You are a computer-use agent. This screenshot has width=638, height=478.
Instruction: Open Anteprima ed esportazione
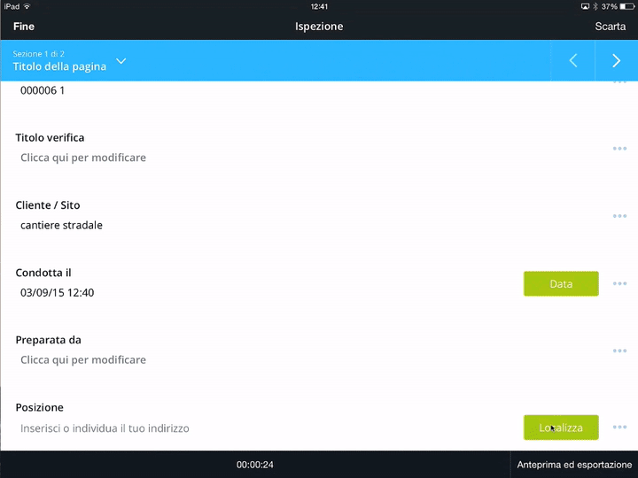(574, 465)
